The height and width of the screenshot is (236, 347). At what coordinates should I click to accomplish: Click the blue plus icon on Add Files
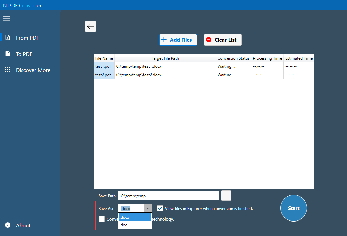tap(164, 40)
